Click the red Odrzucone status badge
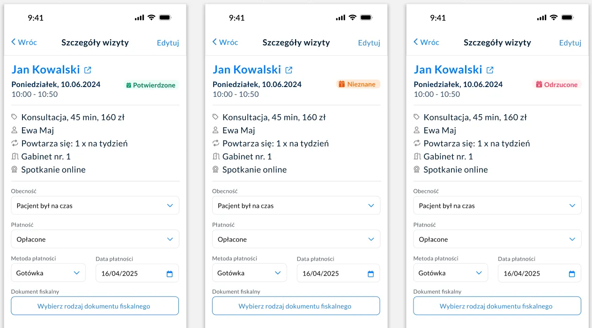Viewport: 592px width, 328px height. [x=558, y=85]
